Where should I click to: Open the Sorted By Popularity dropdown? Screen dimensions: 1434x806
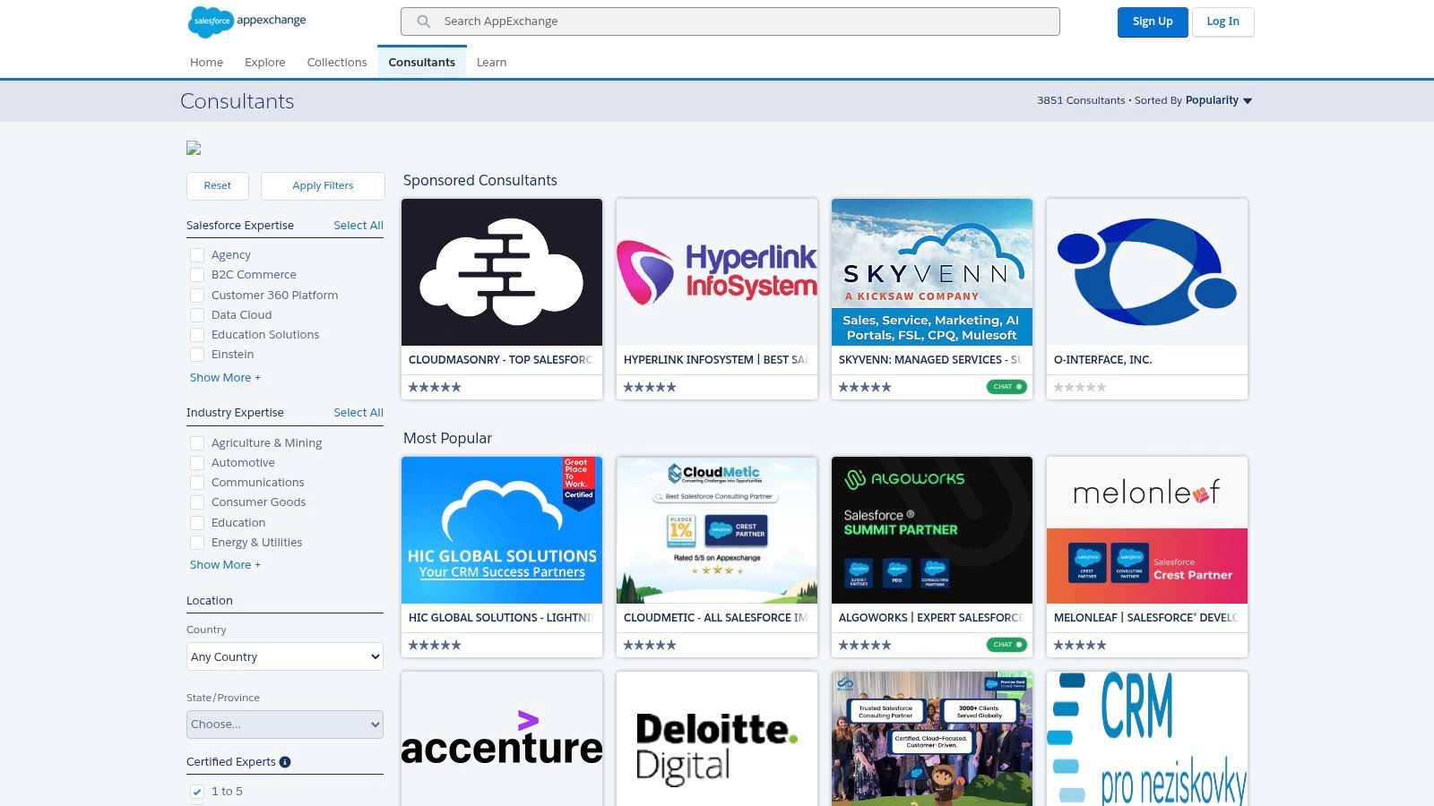1217,100
